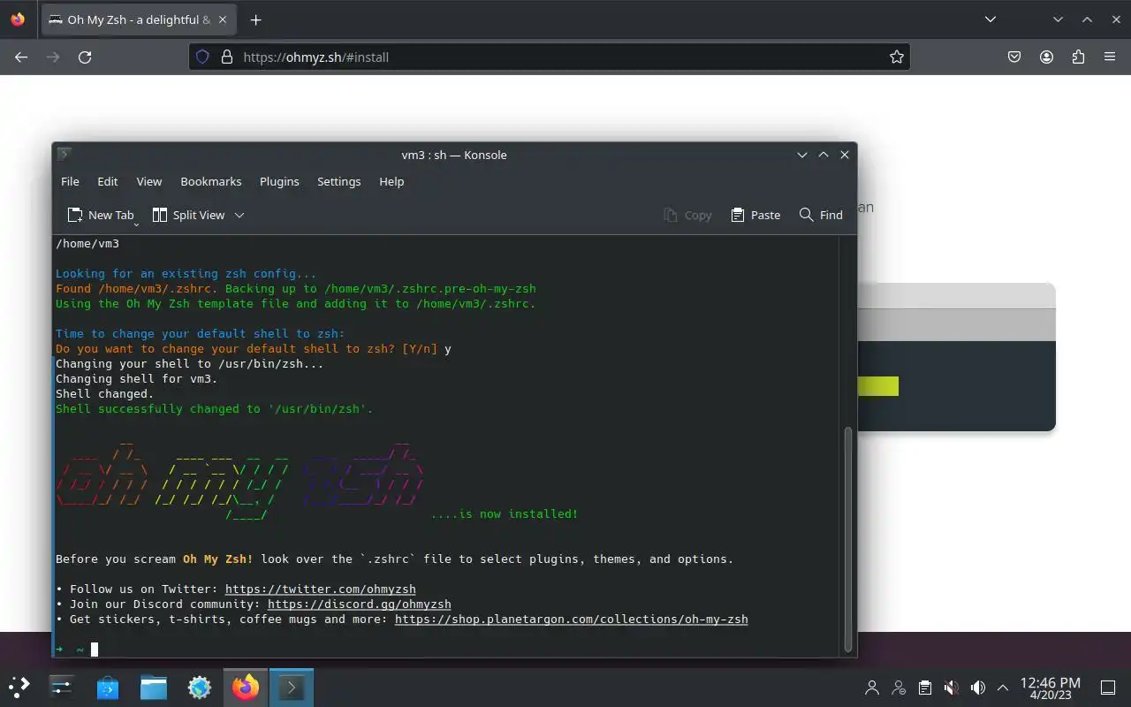Screen dimensions: 1131x707
Task: Open the Twitter ohmyzsh link
Action: pyautogui.click(x=320, y=589)
